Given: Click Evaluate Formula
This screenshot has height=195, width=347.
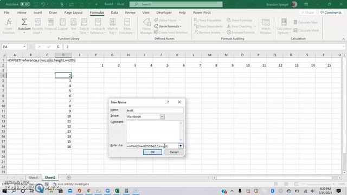Looking at the screenshot, I should point(241,32).
